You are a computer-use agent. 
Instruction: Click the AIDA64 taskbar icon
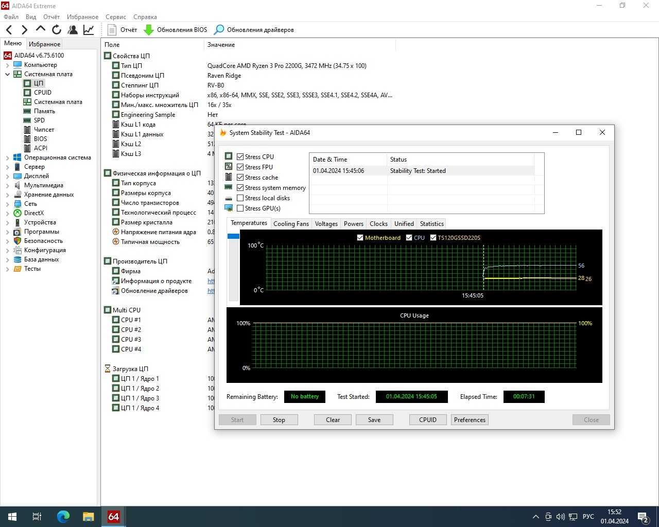point(113,517)
